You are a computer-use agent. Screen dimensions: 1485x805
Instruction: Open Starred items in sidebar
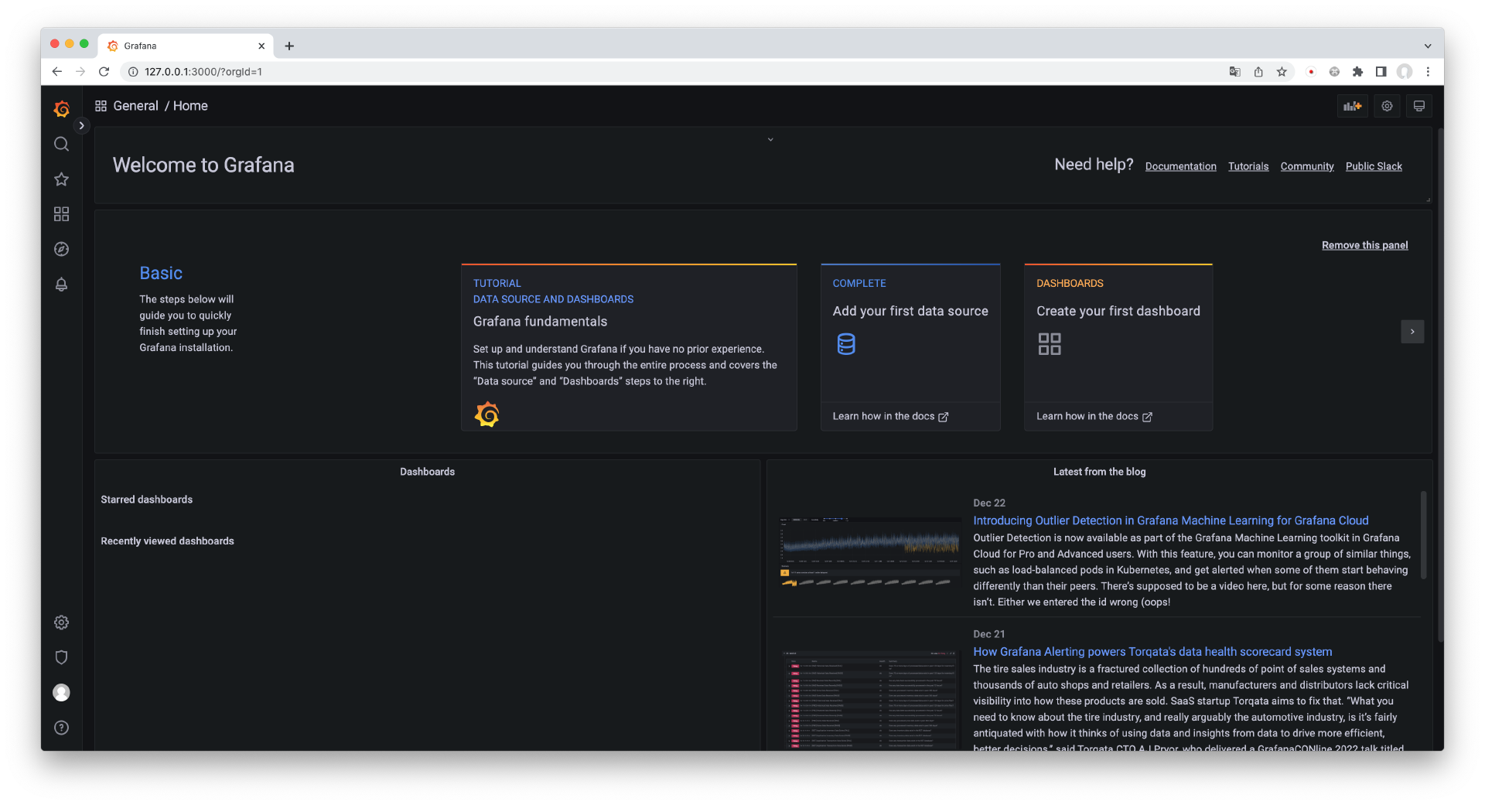coord(62,179)
